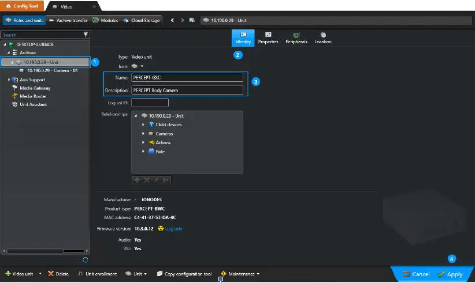Collapse the 10.190.0.29 - Unit tree node
This screenshot has height=283, width=475.
click(12, 62)
